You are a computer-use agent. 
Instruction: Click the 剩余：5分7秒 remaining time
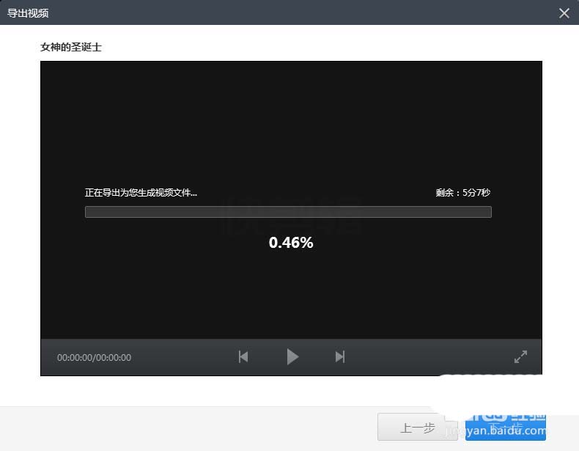(x=462, y=192)
